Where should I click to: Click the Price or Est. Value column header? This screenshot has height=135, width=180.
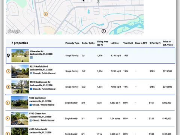click(x=168, y=43)
